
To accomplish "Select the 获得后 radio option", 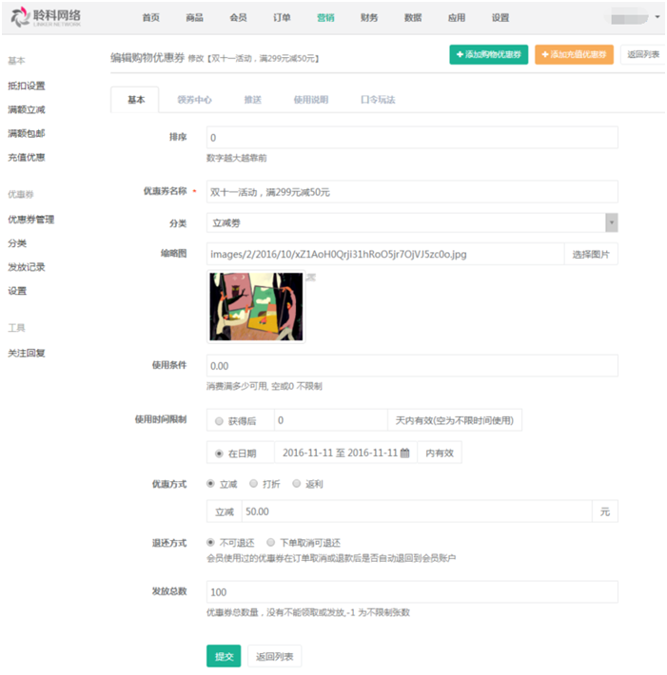I will pos(220,421).
